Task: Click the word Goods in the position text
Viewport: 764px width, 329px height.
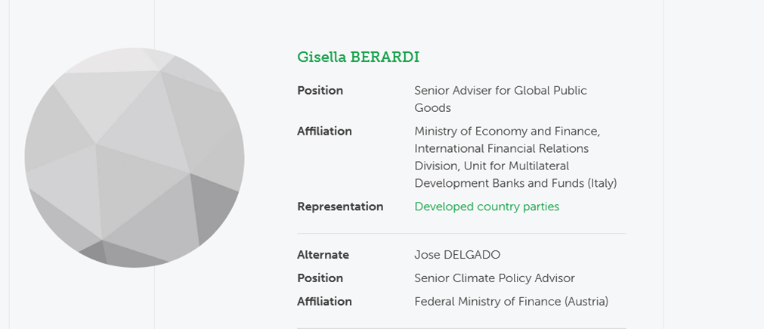Action: pos(433,107)
